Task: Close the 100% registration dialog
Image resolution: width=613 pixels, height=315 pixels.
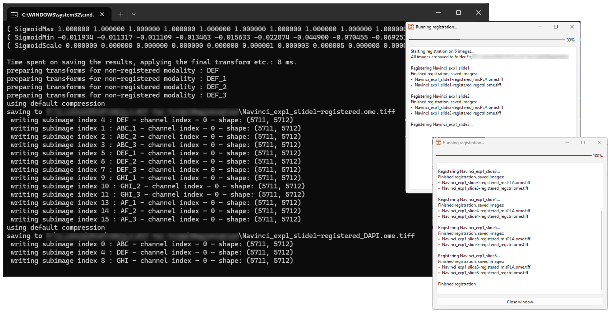Action: (599, 143)
